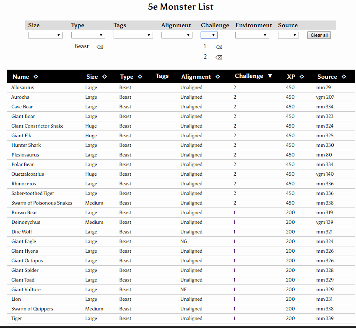Open the Challenge filter dropdown
Viewport: 356px width, 328px height.
[x=209, y=35]
